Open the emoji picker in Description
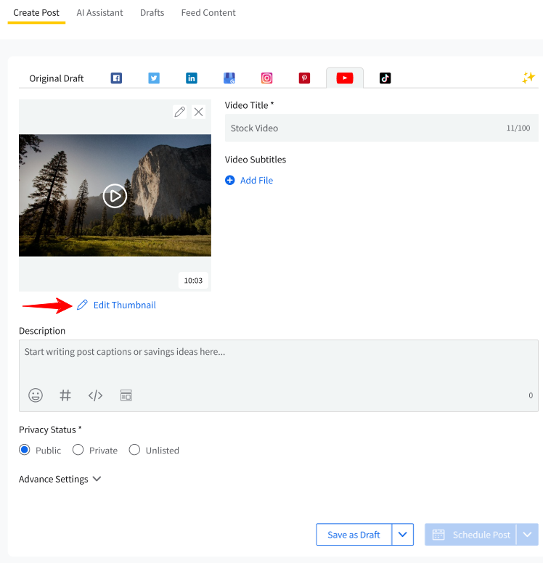Viewport: 543px width, 563px height. point(36,395)
